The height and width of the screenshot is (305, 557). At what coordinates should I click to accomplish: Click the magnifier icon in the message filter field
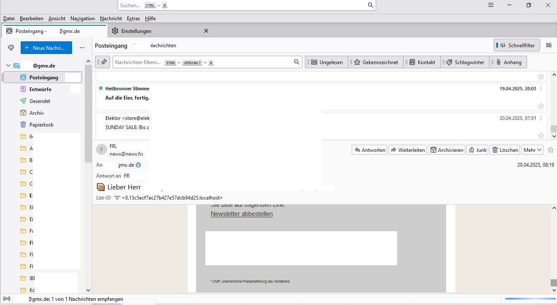click(297, 62)
